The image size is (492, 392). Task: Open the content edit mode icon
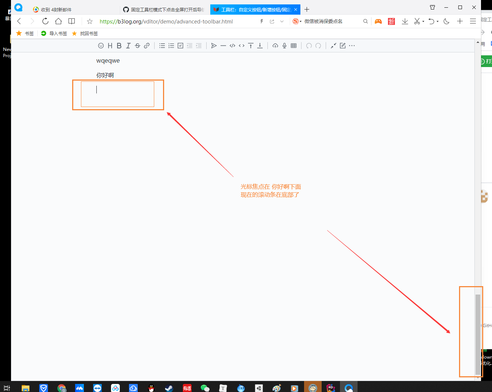(x=343, y=45)
